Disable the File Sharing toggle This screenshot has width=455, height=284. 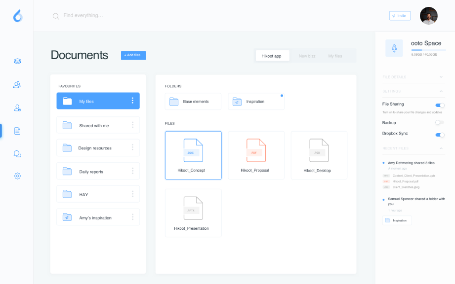tap(440, 105)
